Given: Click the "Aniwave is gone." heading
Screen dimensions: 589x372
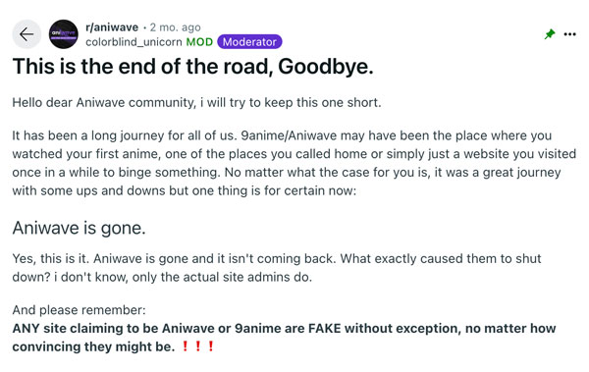Looking at the screenshot, I should (79, 228).
